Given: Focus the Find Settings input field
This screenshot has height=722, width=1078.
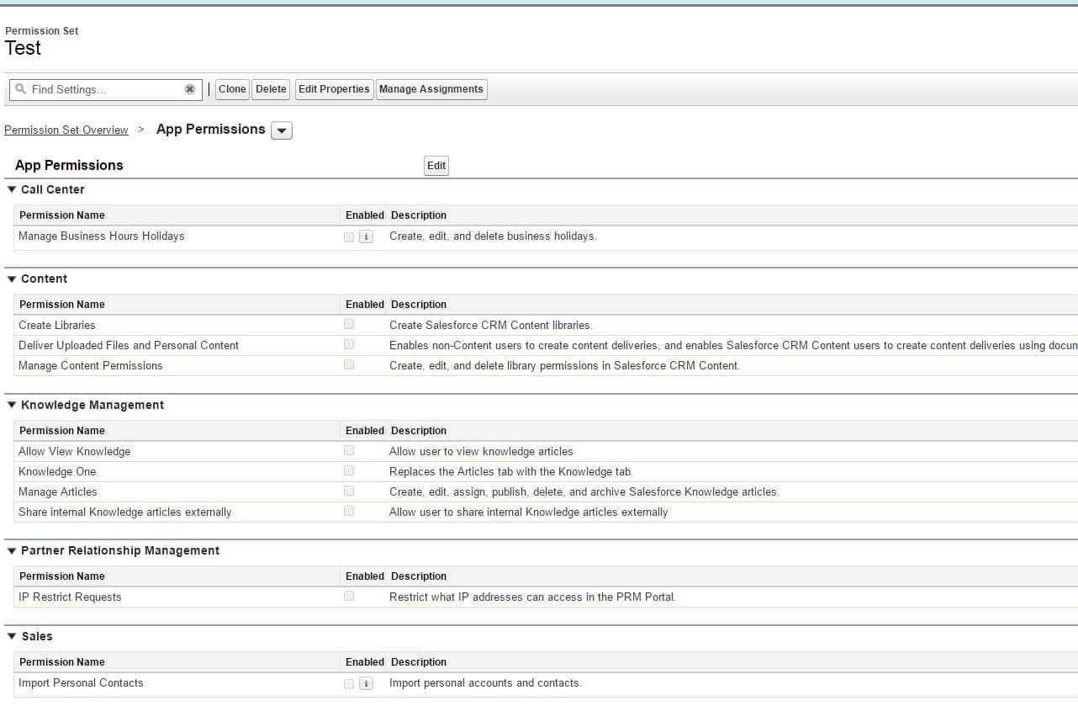Looking at the screenshot, I should click(105, 89).
